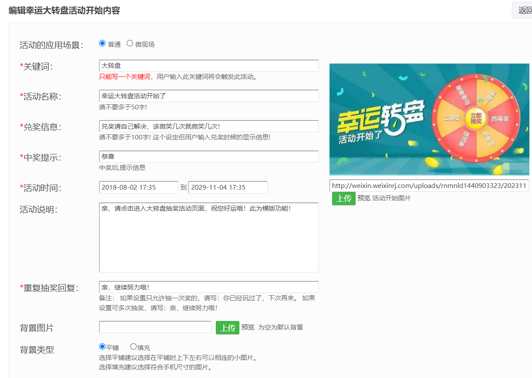The width and height of the screenshot is (532, 378).
Task: Click the image URL text field
Action: point(429,186)
